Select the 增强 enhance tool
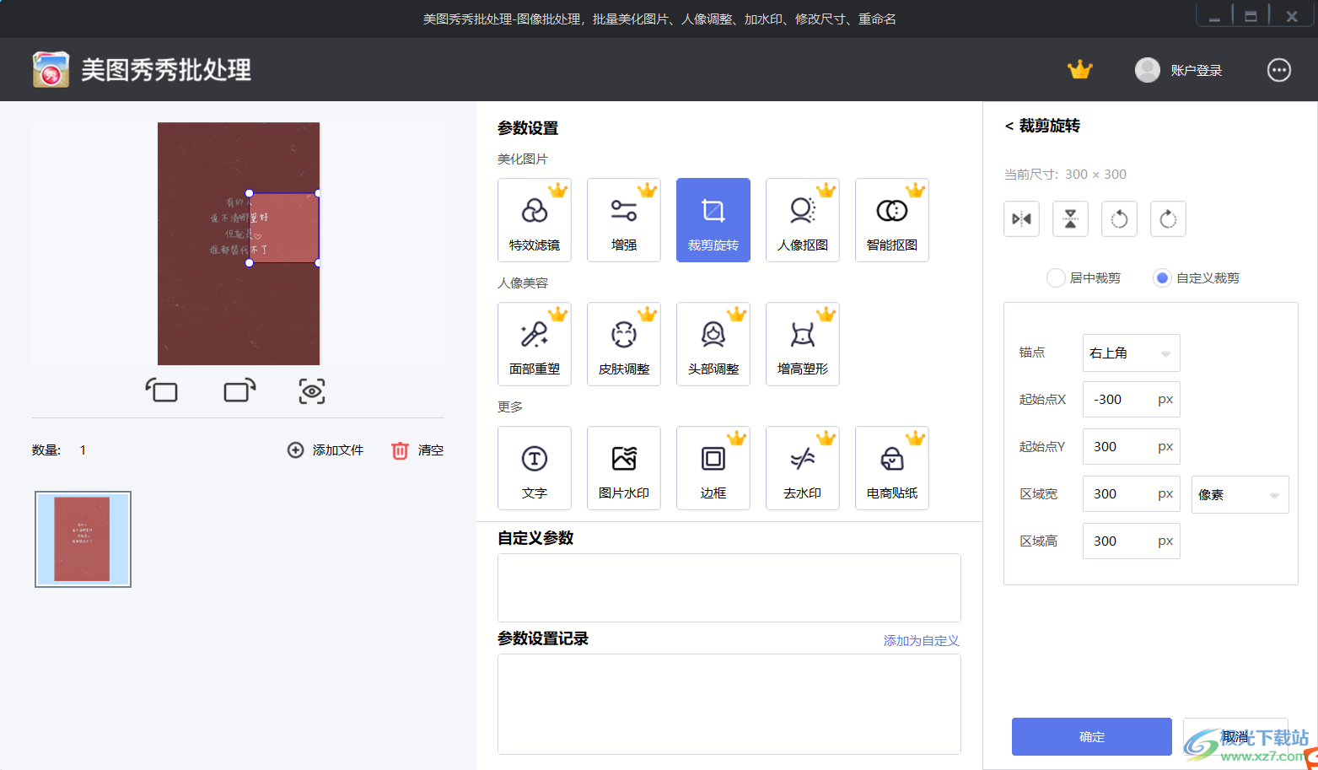The image size is (1318, 770). [x=624, y=220]
